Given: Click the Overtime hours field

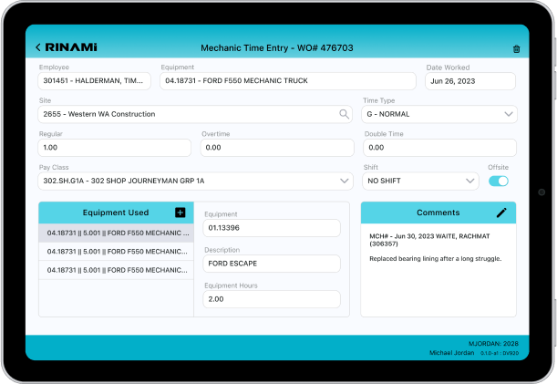Looking at the screenshot, I should (x=276, y=147).
